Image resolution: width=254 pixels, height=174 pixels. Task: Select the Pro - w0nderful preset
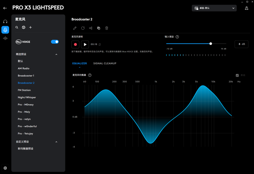click(x=27, y=127)
